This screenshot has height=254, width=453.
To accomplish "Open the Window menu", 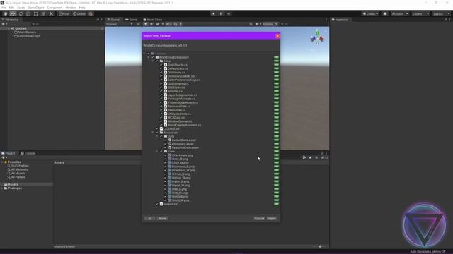I will pos(71,8).
